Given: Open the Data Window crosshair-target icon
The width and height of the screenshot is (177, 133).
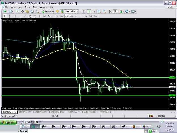Looking at the screenshot, I should tap(22, 11).
